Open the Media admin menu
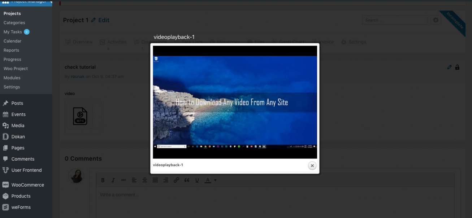Screen dimensions: 472x218 click(18, 126)
